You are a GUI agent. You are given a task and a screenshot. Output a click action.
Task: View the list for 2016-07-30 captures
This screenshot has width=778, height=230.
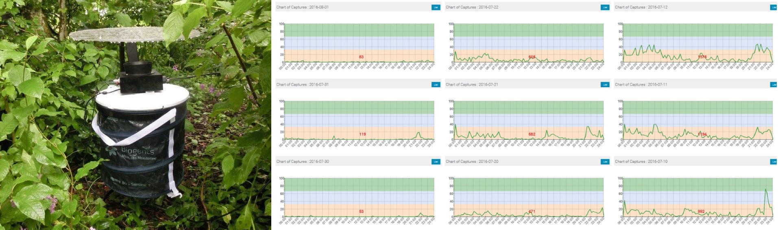coord(436,162)
